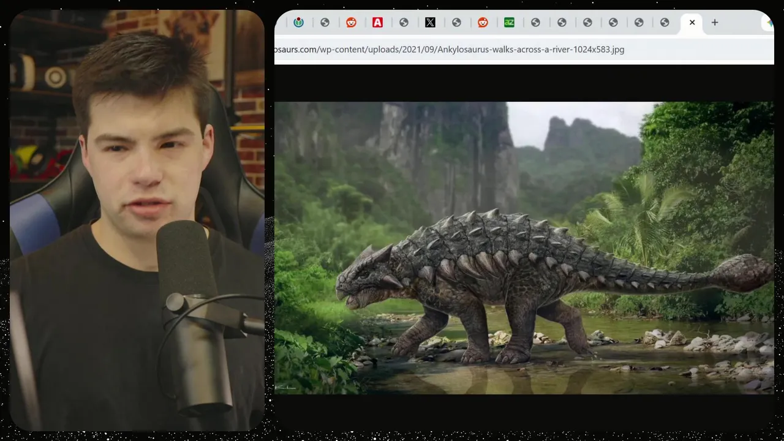784x441 pixels.
Task: Open globe tab between X and second Reddit tabs
Action: tap(456, 23)
